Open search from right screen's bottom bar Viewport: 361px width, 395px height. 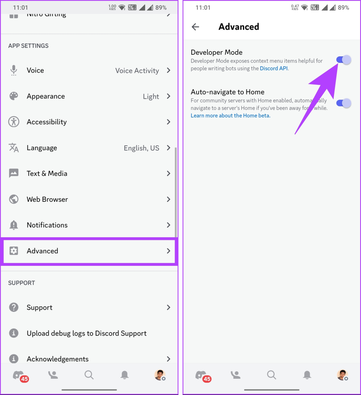[x=271, y=375]
